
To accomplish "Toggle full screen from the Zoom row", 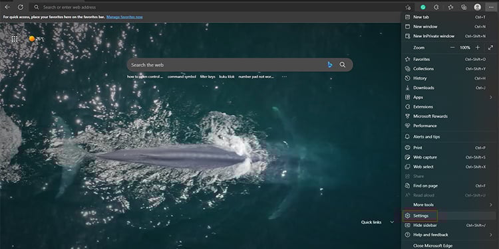I will [x=490, y=48].
